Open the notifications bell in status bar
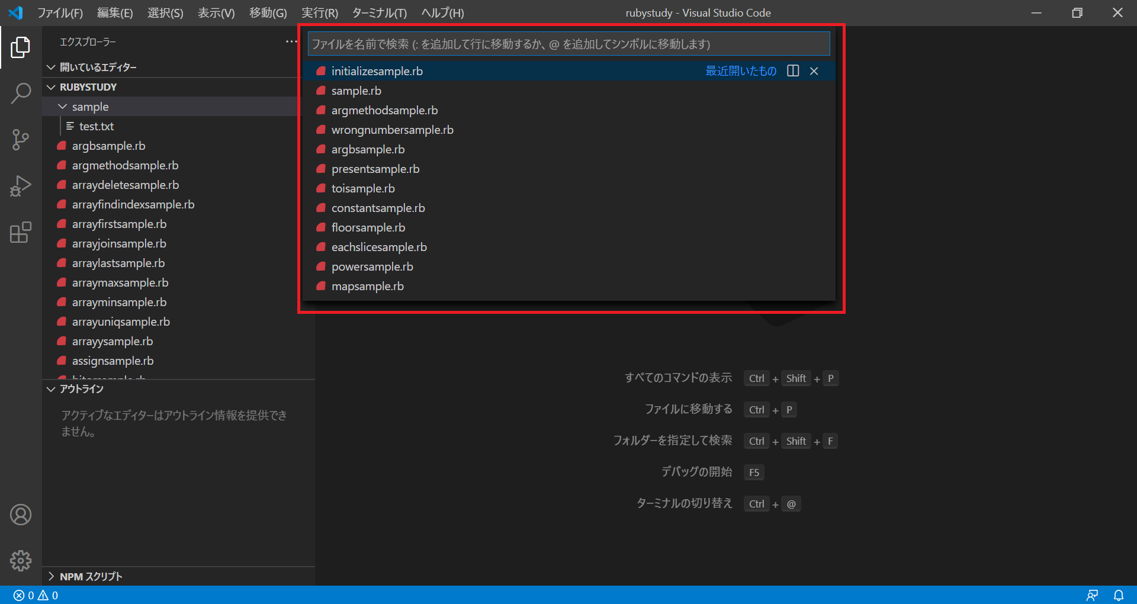This screenshot has width=1137, height=604. point(1119,595)
